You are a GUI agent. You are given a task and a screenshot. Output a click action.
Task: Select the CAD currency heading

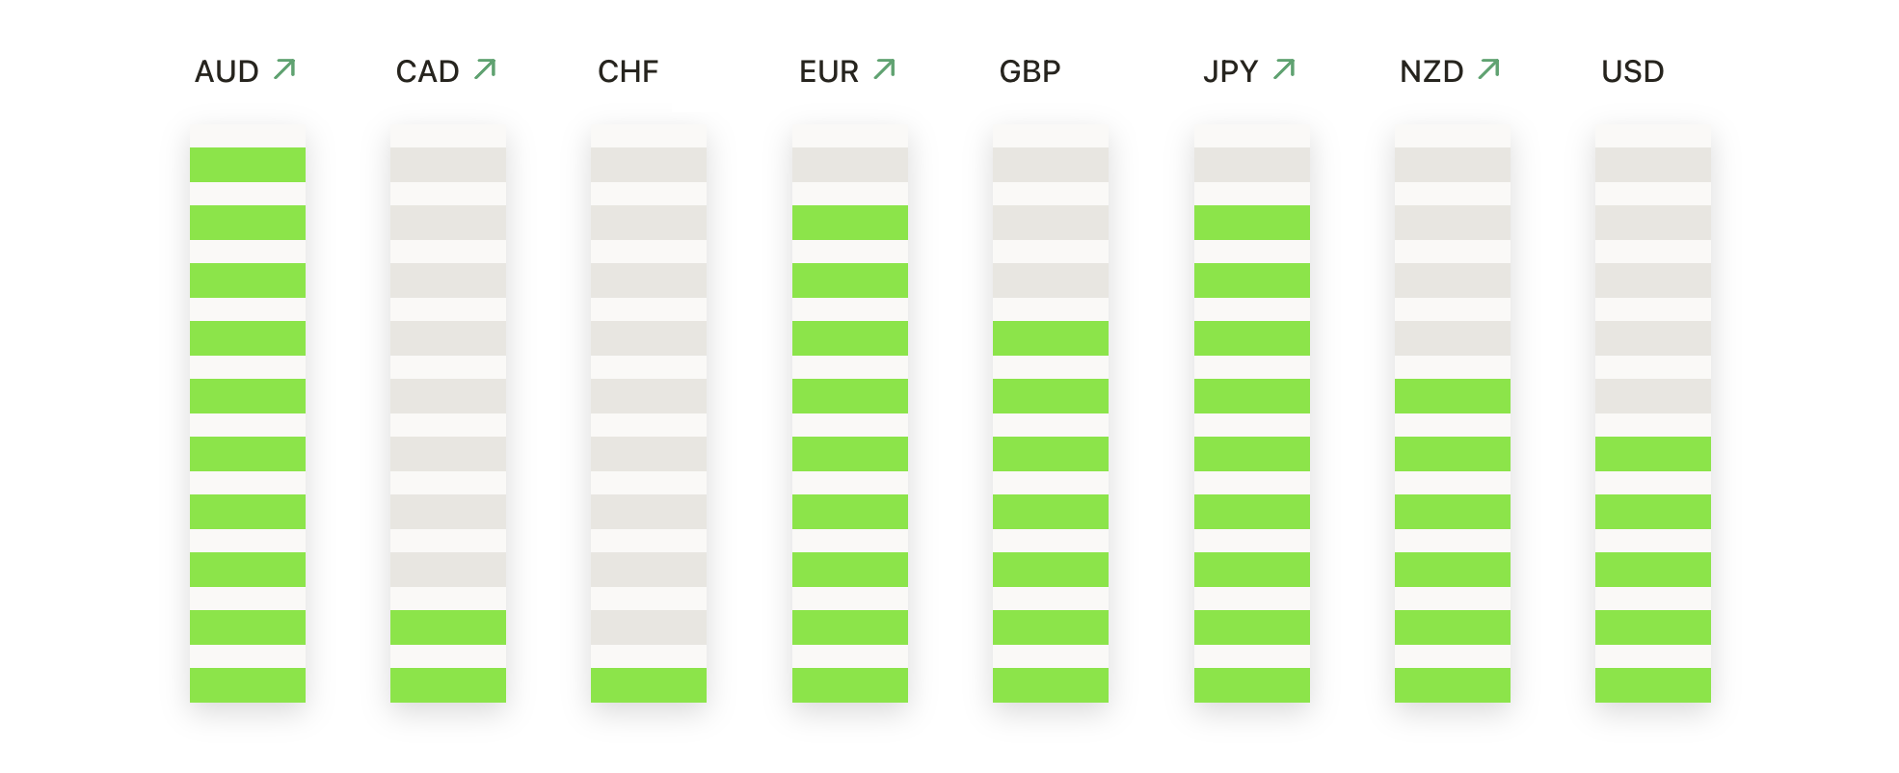click(x=428, y=72)
